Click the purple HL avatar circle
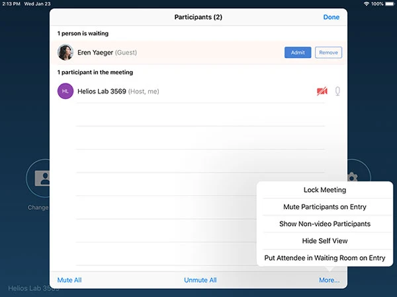 pos(66,91)
